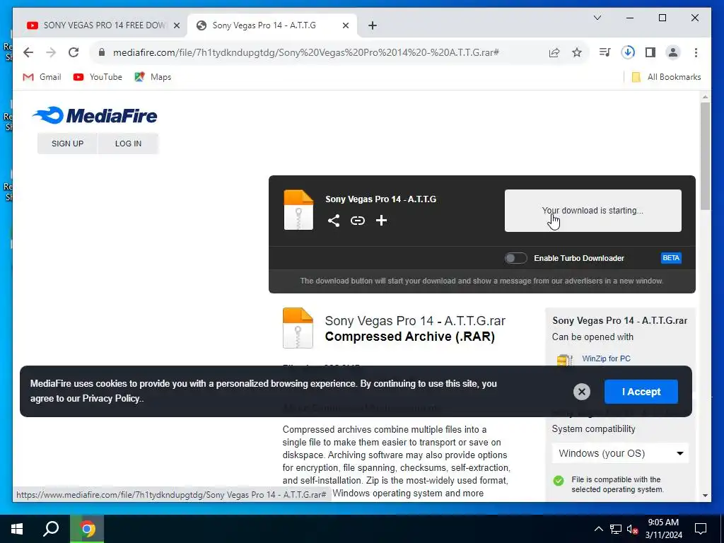Click Compressed Archive (.RAR) heading
The height and width of the screenshot is (543, 724).
[x=410, y=337]
